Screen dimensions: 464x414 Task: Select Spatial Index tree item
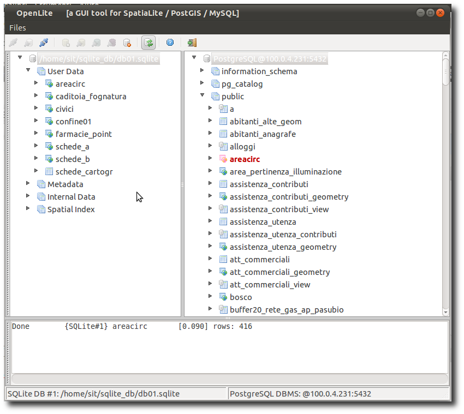click(x=71, y=209)
